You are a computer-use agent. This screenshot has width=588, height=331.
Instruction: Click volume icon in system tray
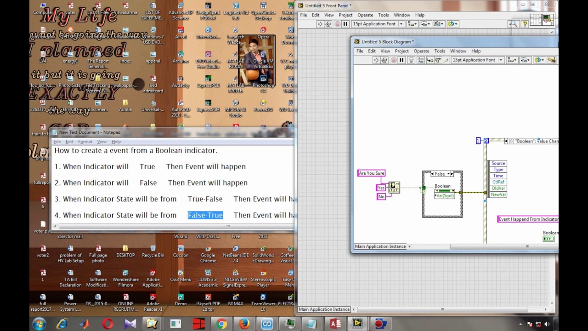546,324
